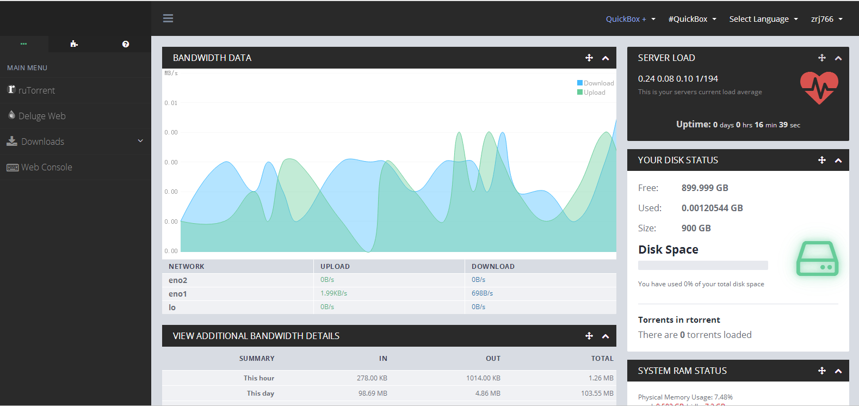Collapse the Server Load panel

pyautogui.click(x=838, y=58)
